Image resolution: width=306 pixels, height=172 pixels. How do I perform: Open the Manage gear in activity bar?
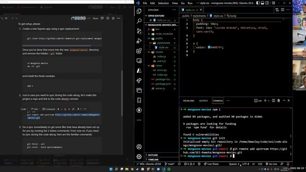pos(139,156)
